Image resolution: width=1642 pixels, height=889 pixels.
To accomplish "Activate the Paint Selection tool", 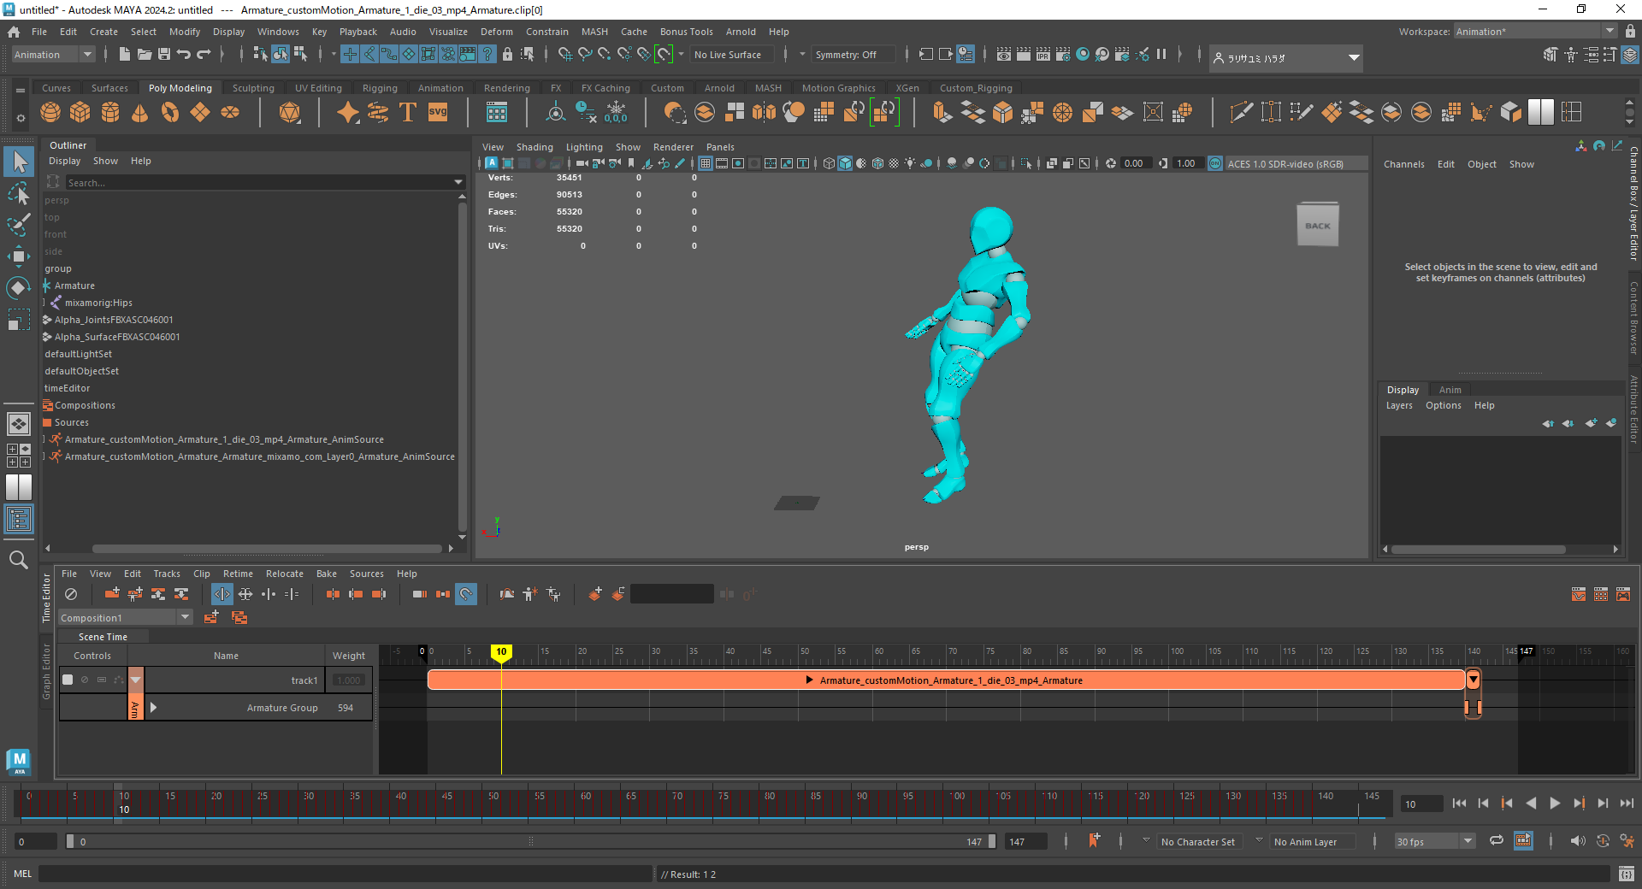I will point(19,225).
